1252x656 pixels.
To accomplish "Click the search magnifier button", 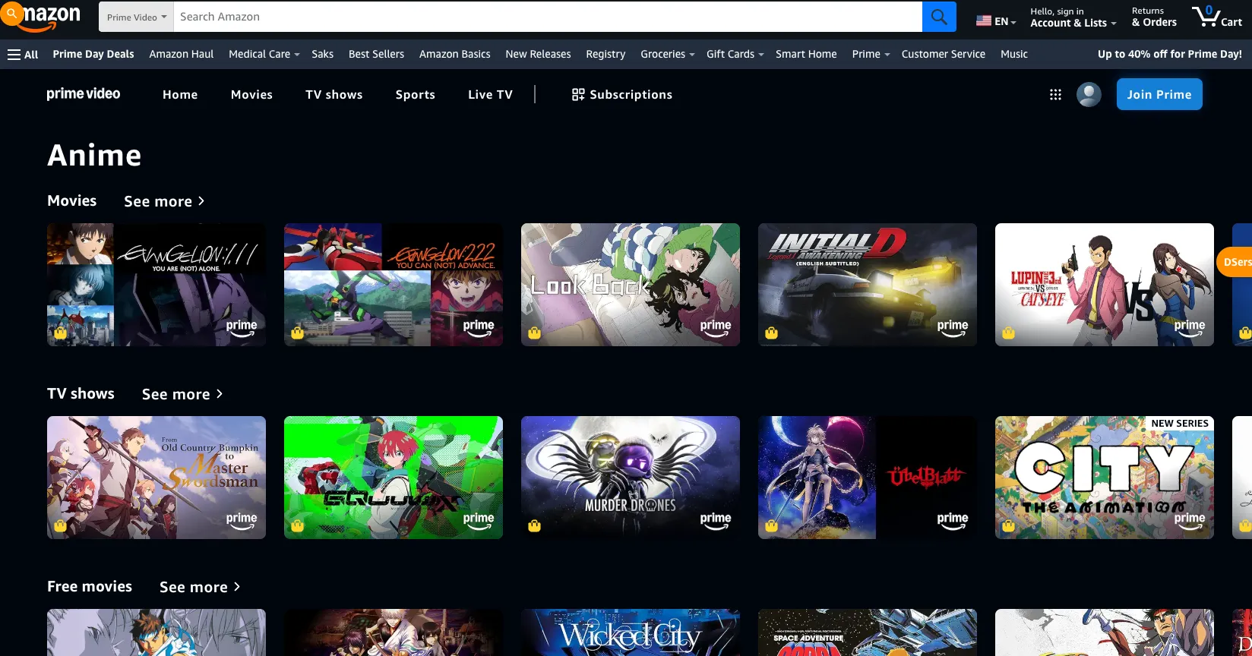I will click(x=939, y=17).
